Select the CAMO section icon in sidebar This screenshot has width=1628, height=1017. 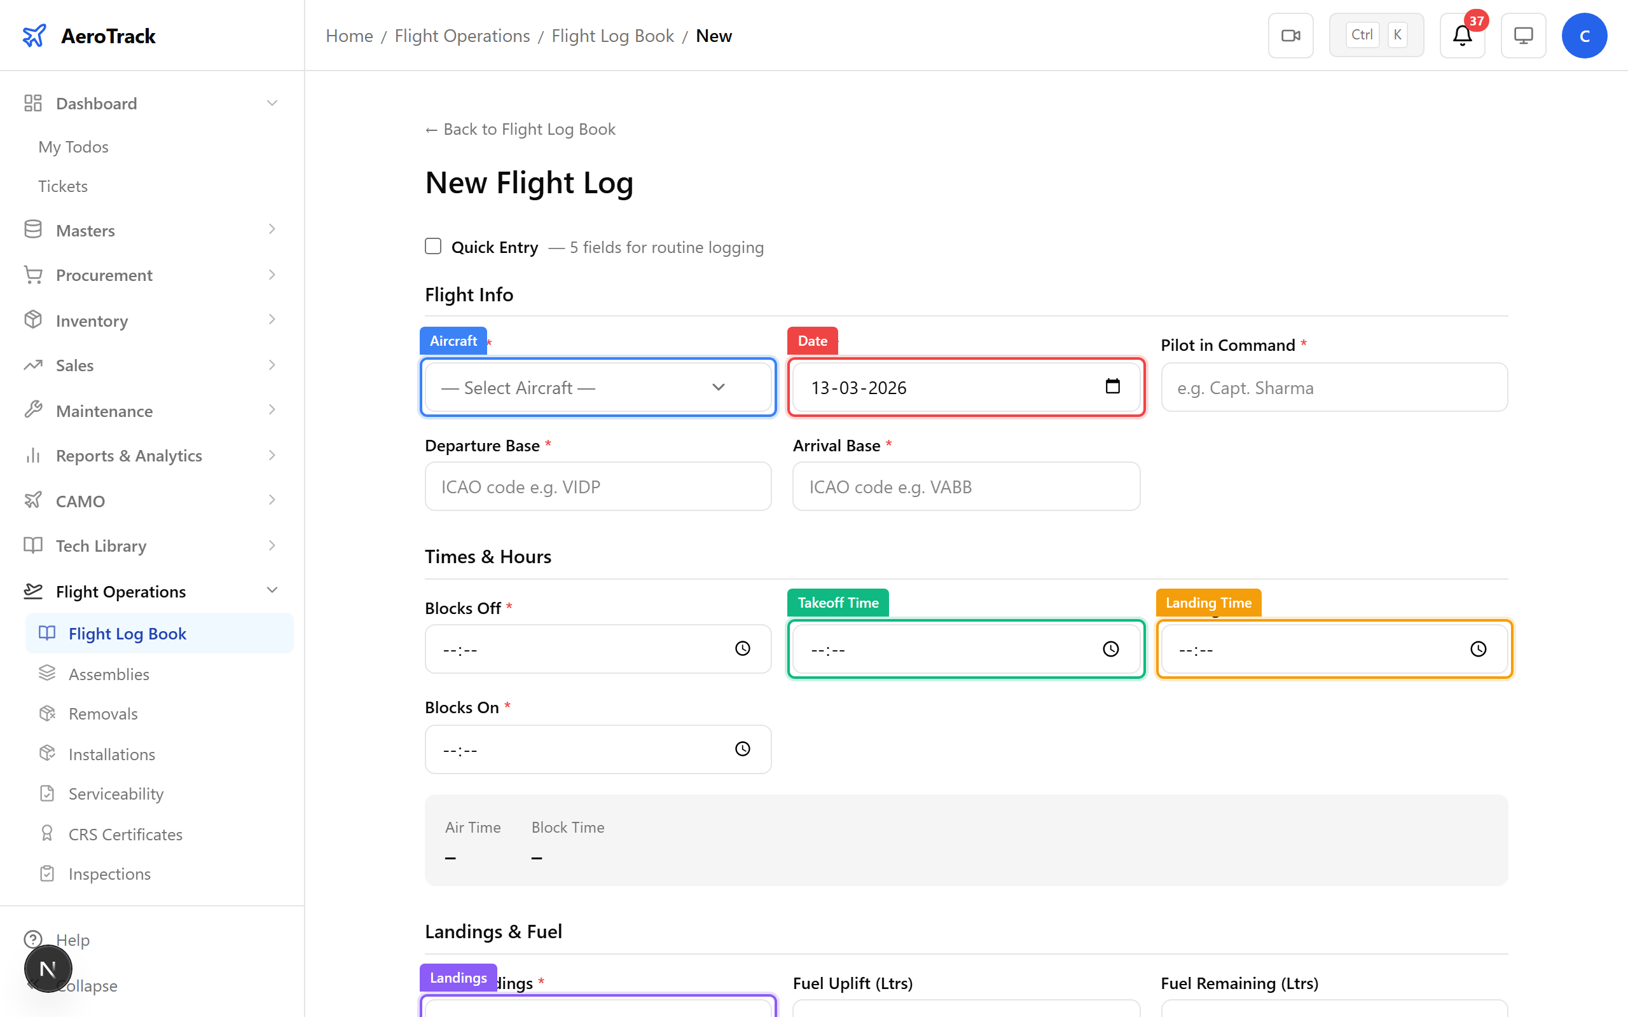click(x=33, y=500)
